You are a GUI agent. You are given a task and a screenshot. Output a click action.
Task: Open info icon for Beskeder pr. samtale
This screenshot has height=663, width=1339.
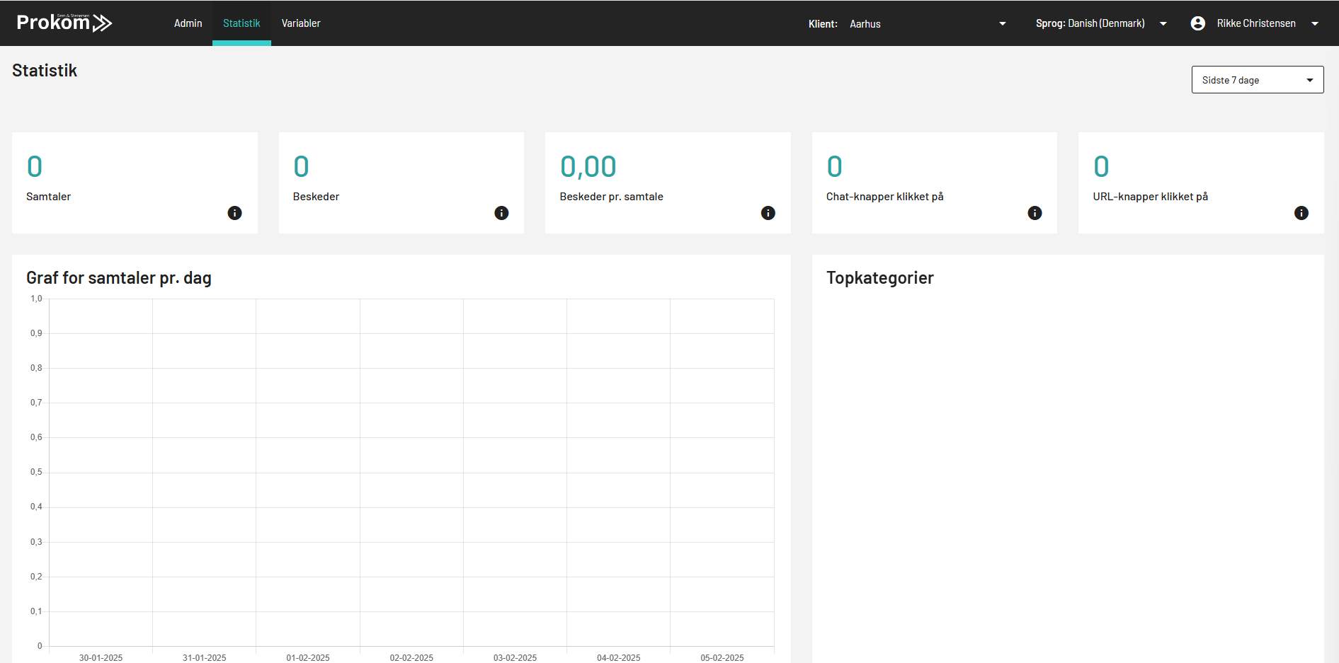coord(768,213)
